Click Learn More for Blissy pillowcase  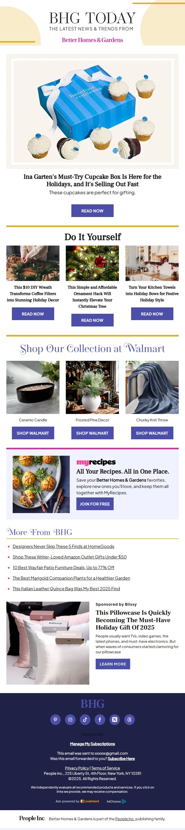(113, 664)
